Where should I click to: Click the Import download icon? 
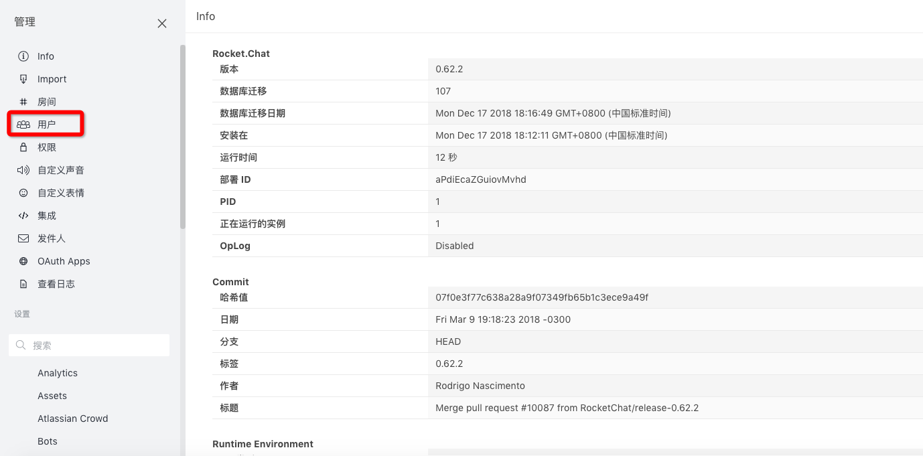tap(23, 79)
